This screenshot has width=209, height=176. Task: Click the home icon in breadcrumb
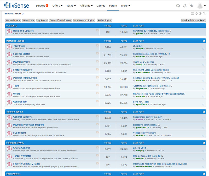(x=6, y=14)
